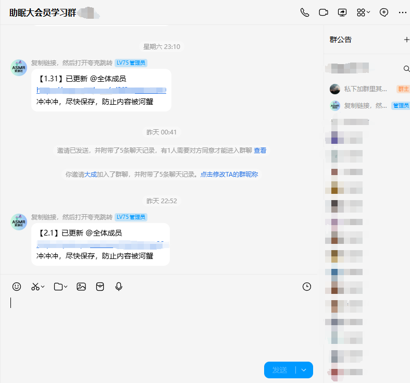Click the 【2.1】已更新 @全体成员 text
The image size is (410, 383).
80,233
